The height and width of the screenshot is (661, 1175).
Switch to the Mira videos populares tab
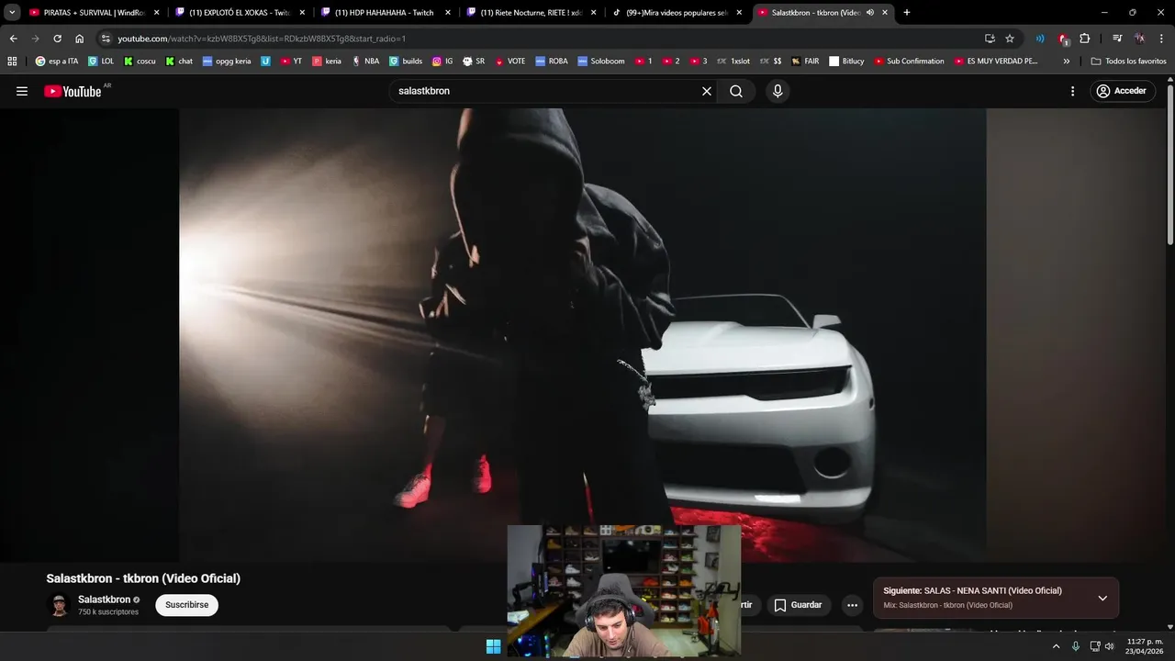tap(677, 13)
